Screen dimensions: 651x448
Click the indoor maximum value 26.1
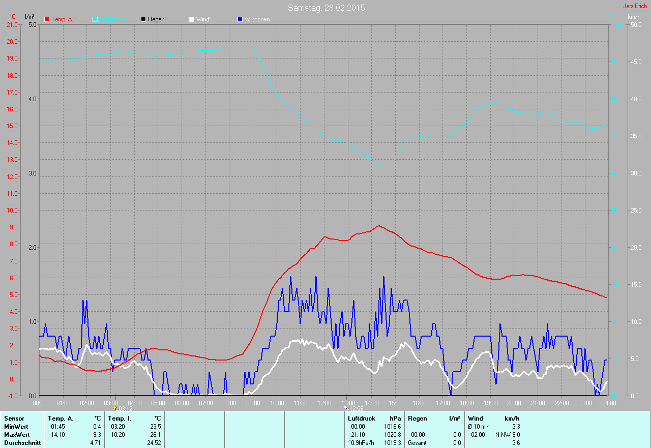pyautogui.click(x=155, y=435)
